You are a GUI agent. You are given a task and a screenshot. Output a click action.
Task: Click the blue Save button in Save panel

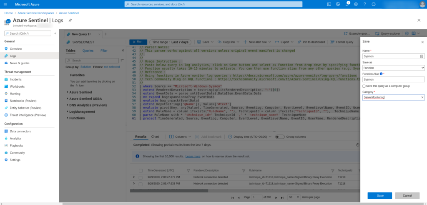(x=379, y=195)
